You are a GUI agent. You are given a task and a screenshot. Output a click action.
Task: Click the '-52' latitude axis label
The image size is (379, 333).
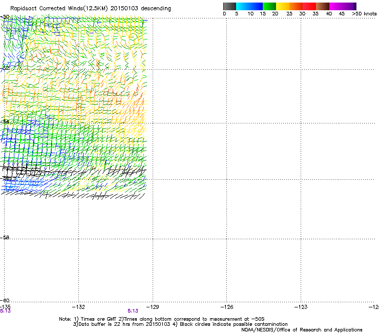5,68
